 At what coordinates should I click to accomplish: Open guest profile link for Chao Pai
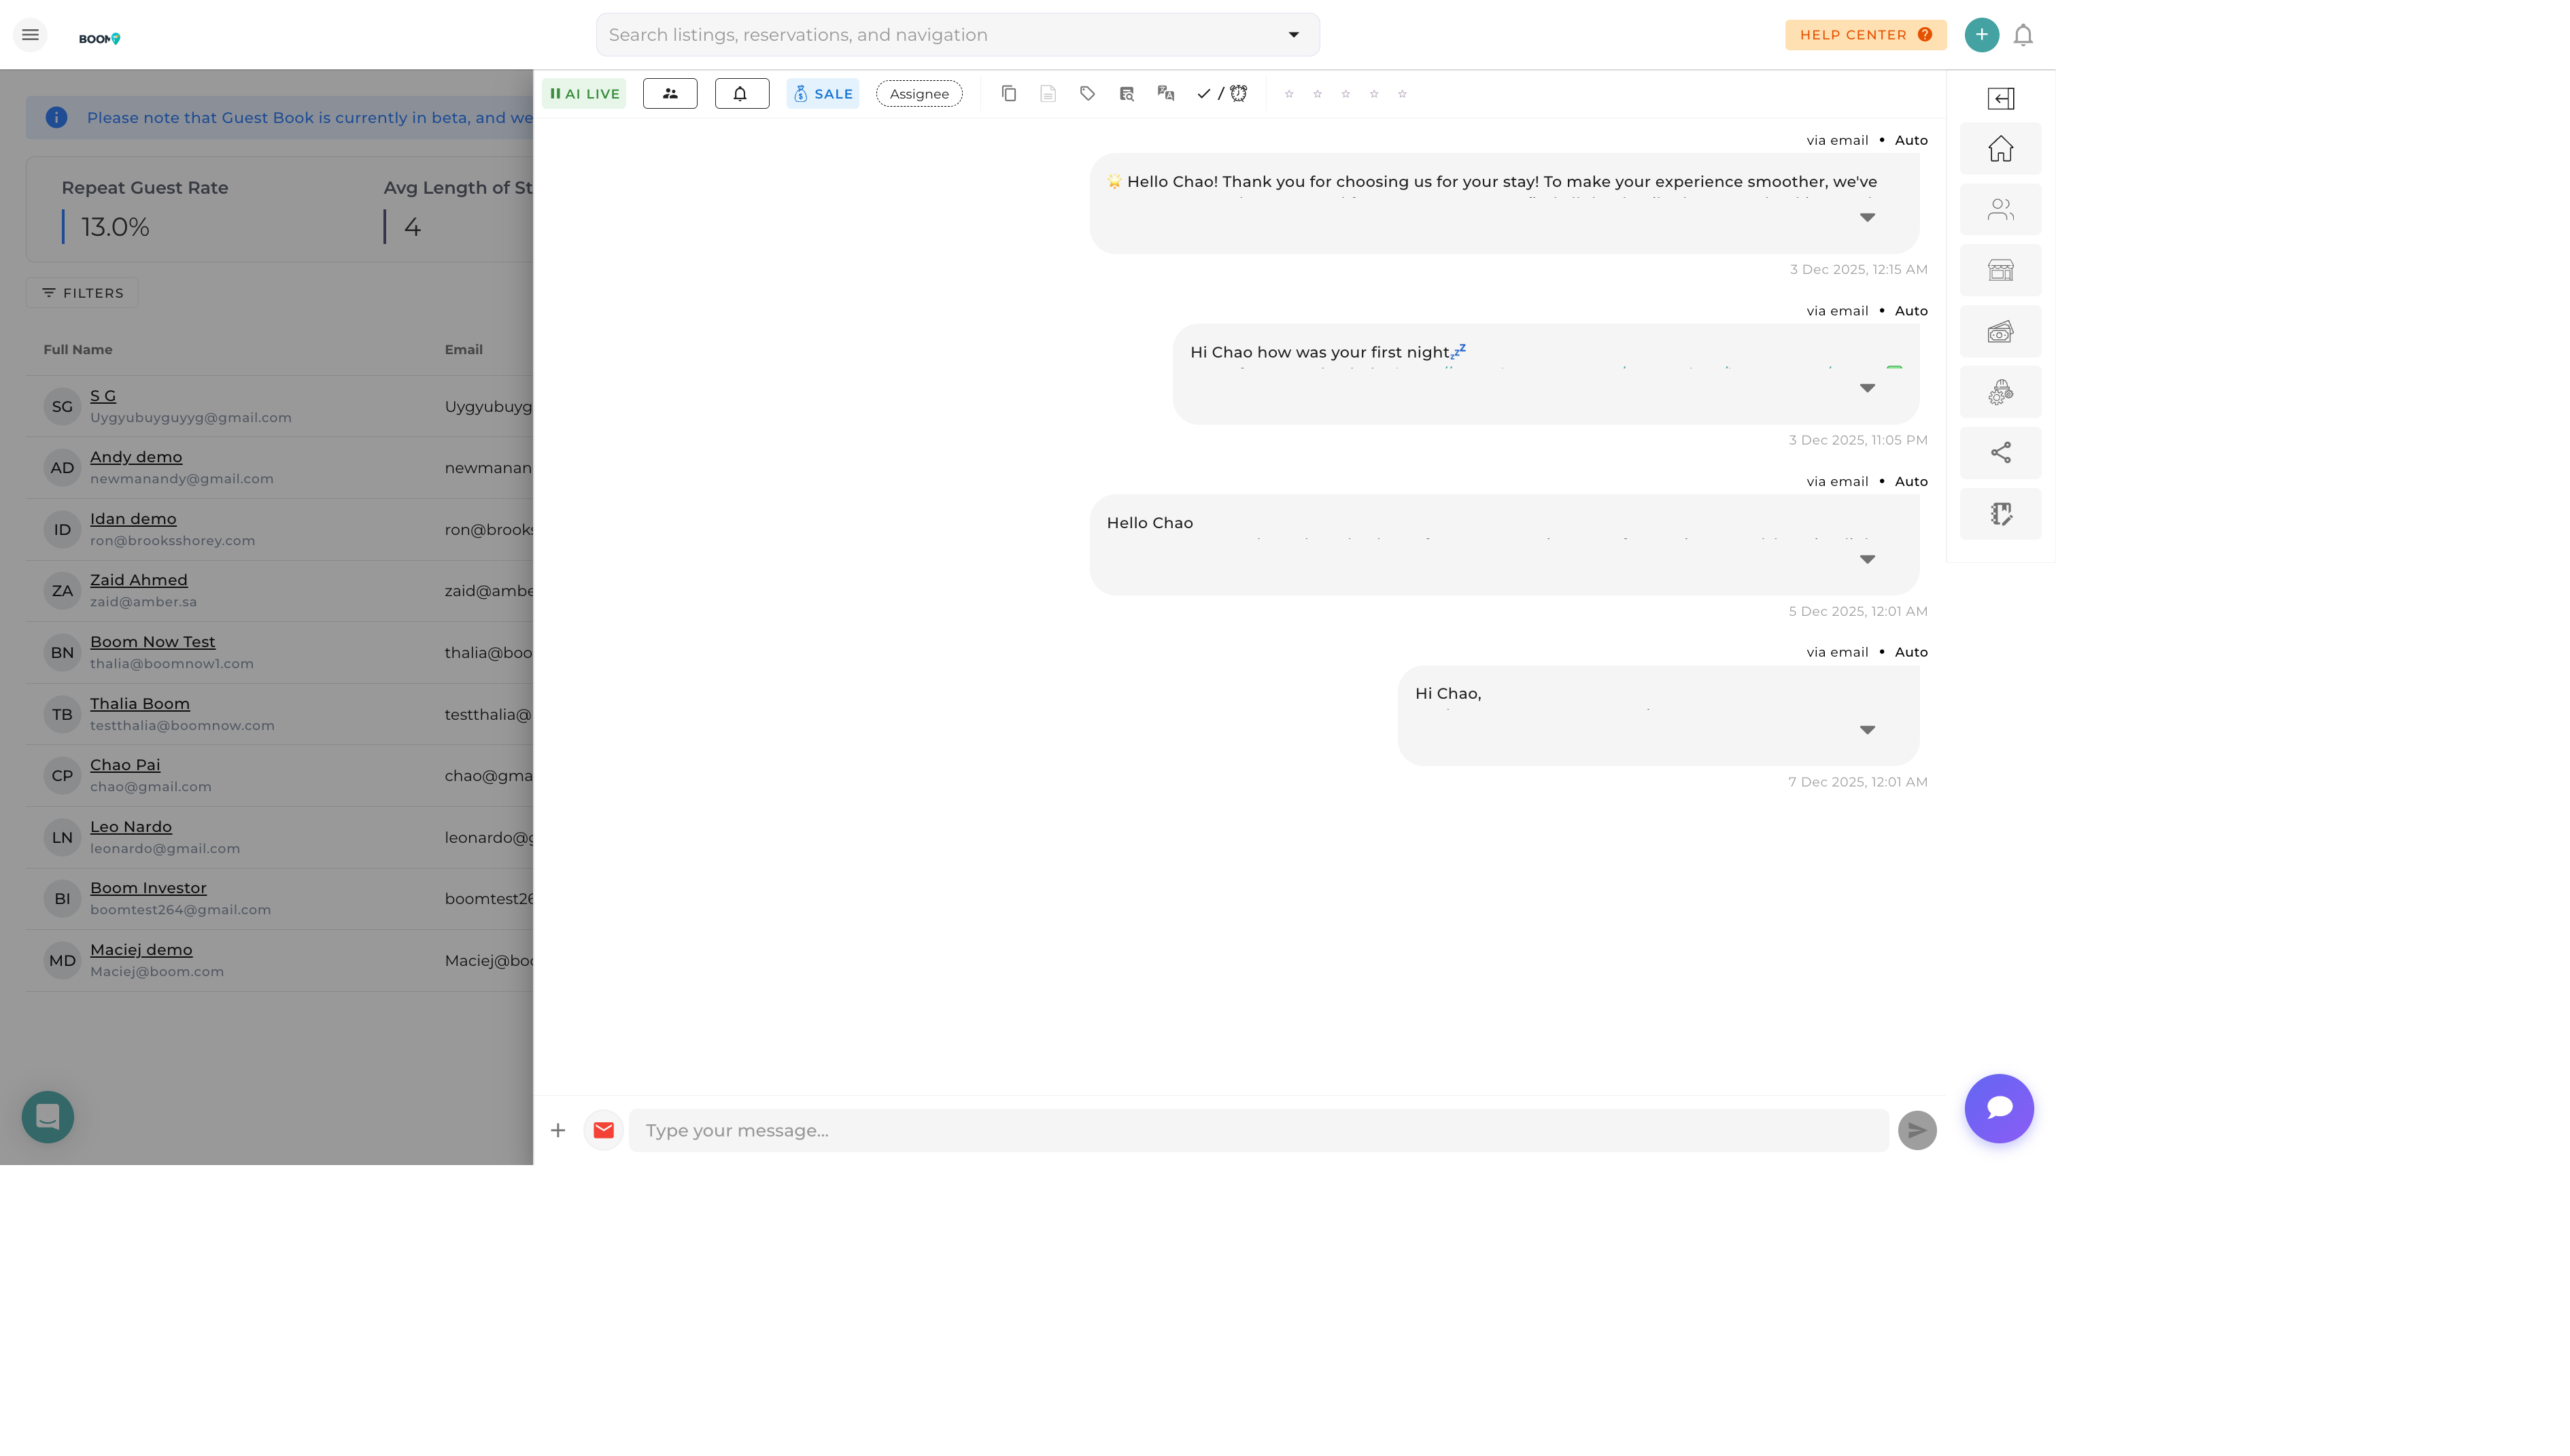pyautogui.click(x=125, y=764)
